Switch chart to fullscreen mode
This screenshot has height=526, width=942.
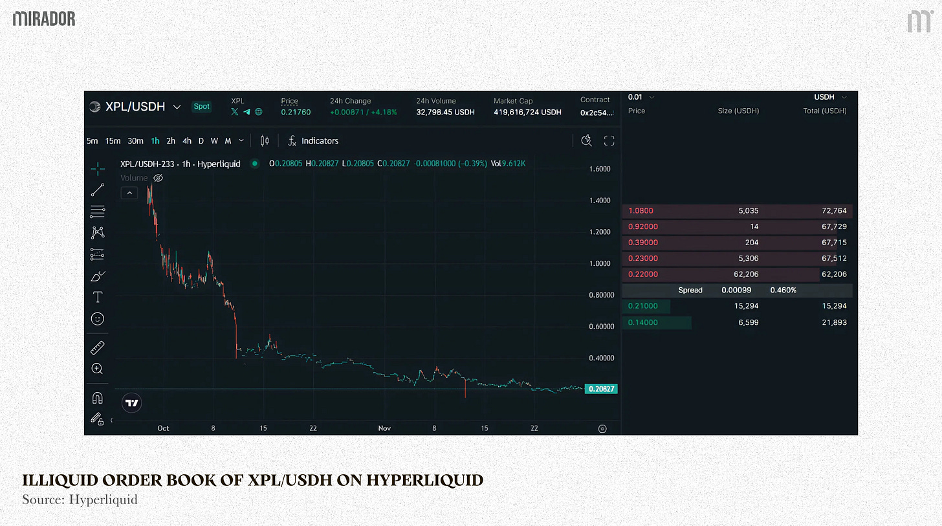coord(609,140)
